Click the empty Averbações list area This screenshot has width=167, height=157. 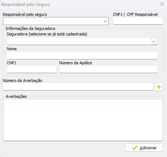(83, 123)
